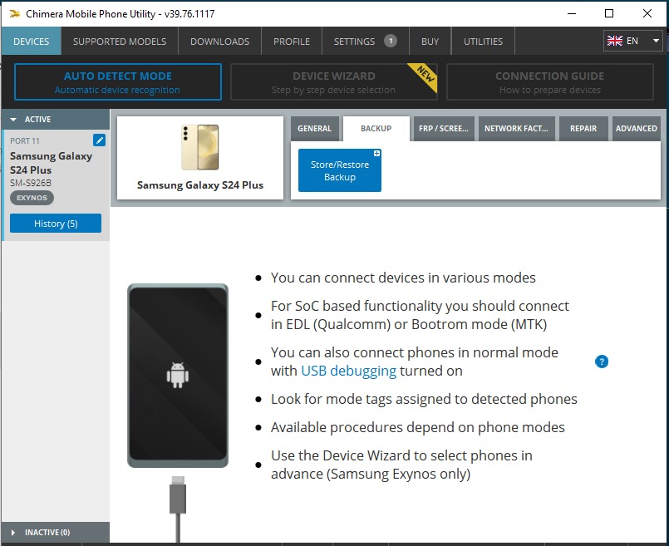
Task: Select the ADVANCED device tab
Action: (x=636, y=128)
